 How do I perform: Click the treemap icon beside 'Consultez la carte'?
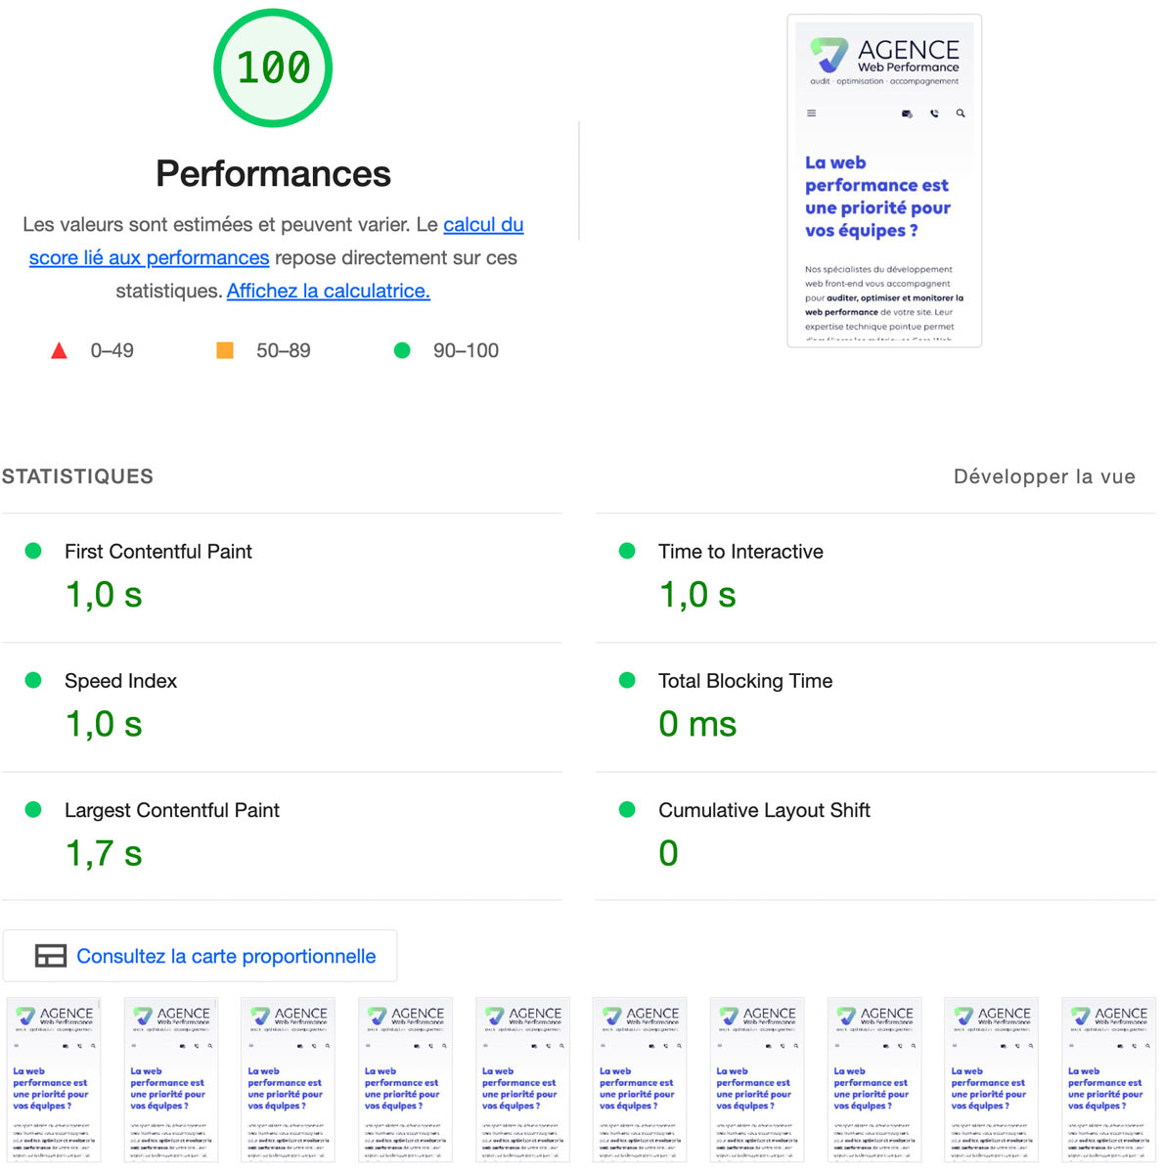pos(51,956)
